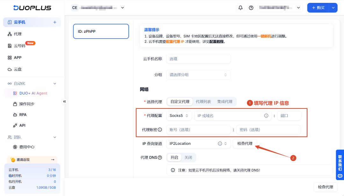Image resolution: width=344 pixels, height=196 pixels.
Task: Select the ID: zPhPP device card
Action: 101,31
